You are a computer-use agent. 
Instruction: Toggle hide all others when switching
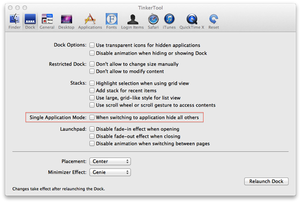92,118
